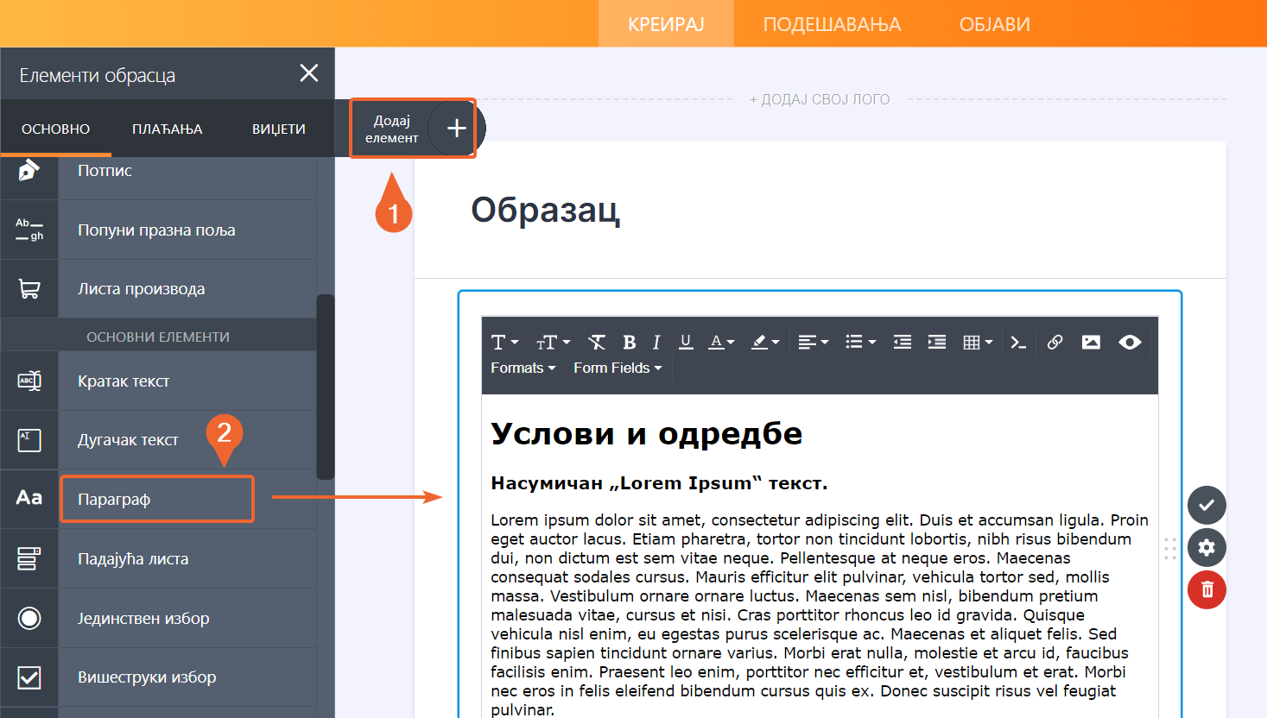Click the ДОДАЈ СВОЈ ЛОГО link
The width and height of the screenshot is (1267, 718).
tap(820, 99)
